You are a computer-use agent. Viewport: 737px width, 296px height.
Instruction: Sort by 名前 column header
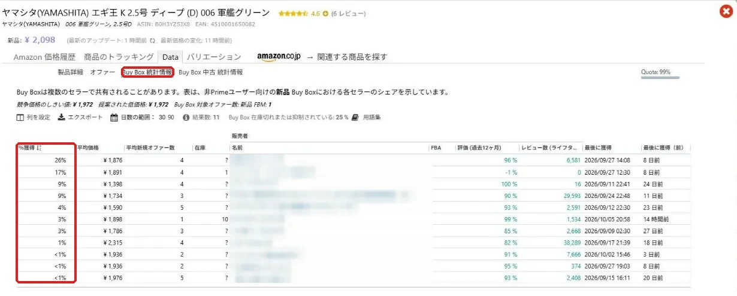(237, 148)
